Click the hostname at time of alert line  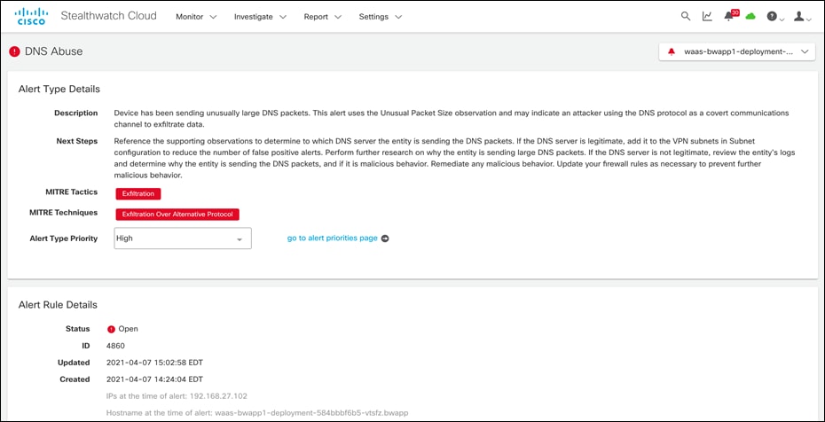click(257, 413)
